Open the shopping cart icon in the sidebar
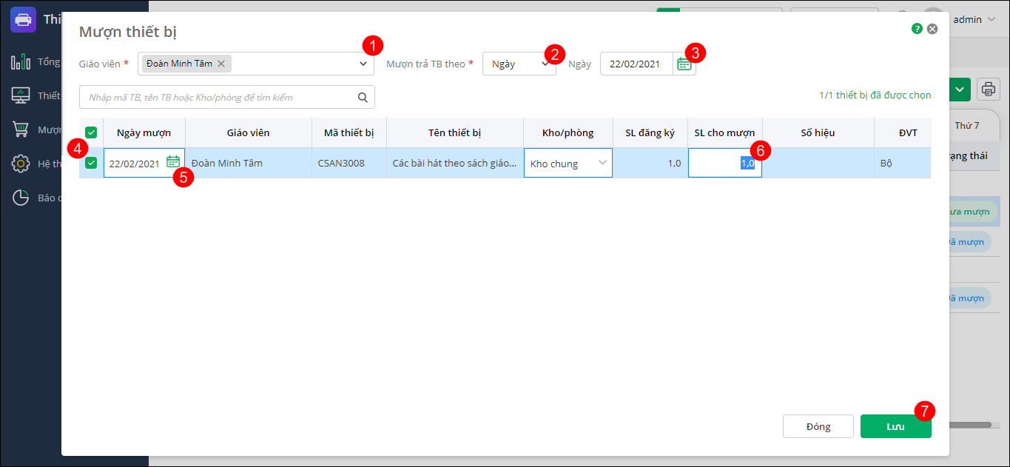The width and height of the screenshot is (1010, 467). coord(21,130)
